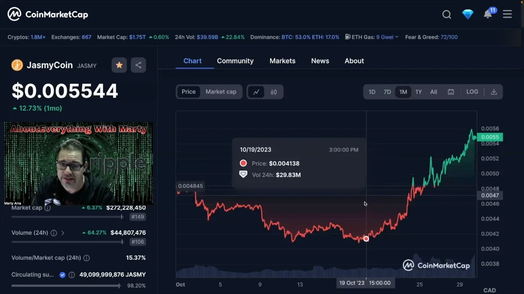Download chart data with download icon

pyautogui.click(x=494, y=92)
